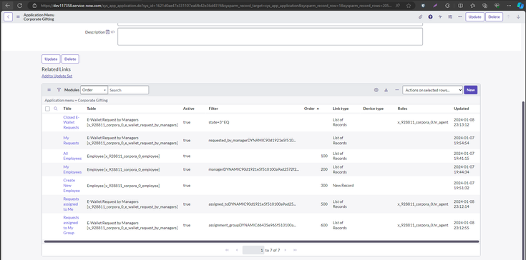
Task: Open personalize form settings icon in header
Action: pos(450,16)
